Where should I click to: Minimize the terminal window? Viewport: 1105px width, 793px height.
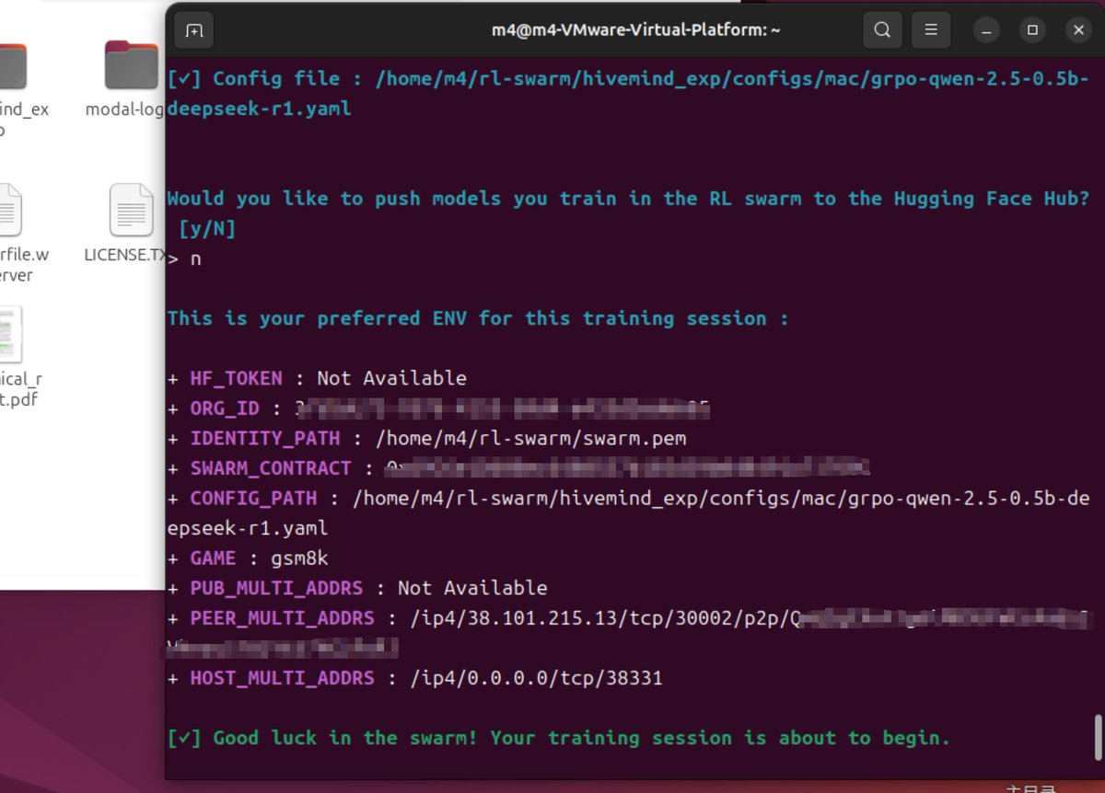coord(986,30)
